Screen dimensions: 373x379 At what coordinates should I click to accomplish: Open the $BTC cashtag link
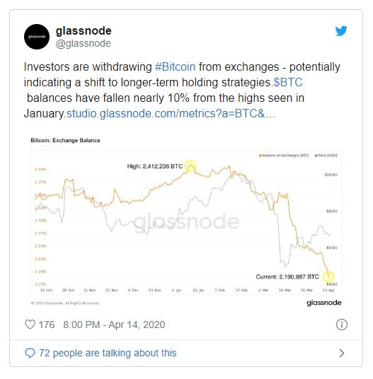pos(288,83)
